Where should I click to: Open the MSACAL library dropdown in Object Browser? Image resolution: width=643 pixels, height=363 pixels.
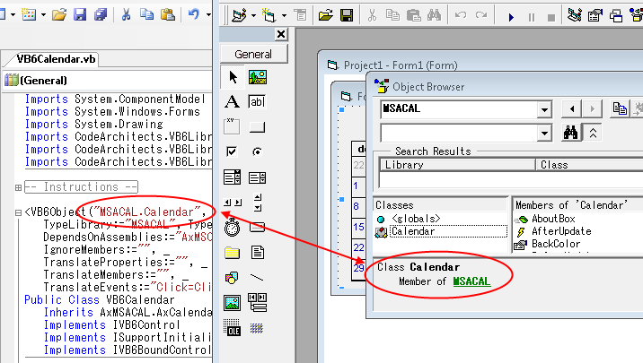544,109
